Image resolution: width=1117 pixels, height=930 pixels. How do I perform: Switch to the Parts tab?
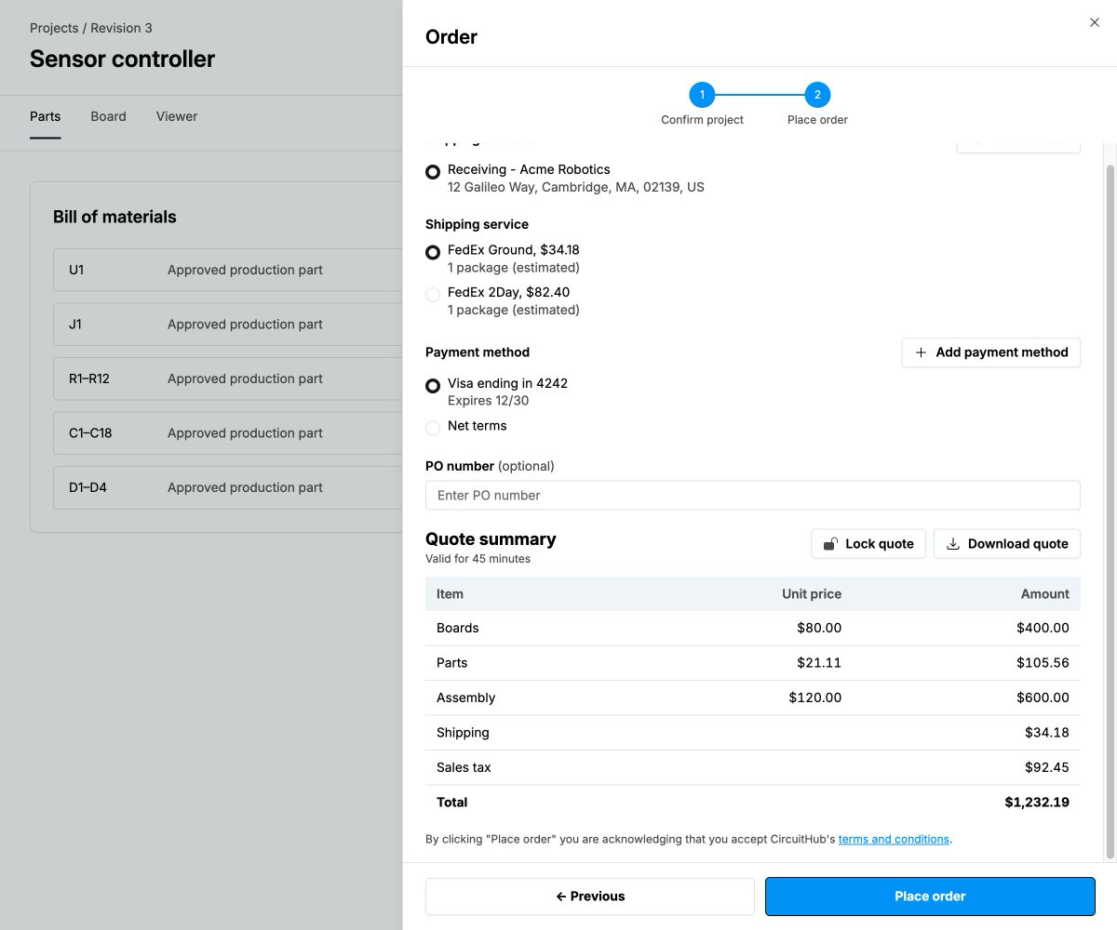point(45,117)
